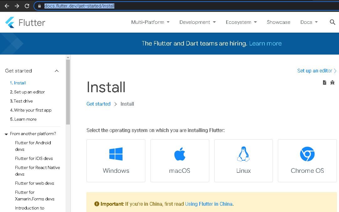Image resolution: width=339 pixels, height=212 pixels.
Task: Select 5. Learn more in sidebar
Action: point(23,119)
